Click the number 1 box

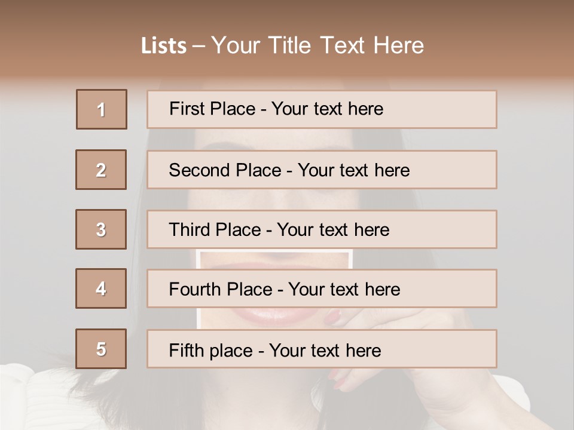pos(102,109)
